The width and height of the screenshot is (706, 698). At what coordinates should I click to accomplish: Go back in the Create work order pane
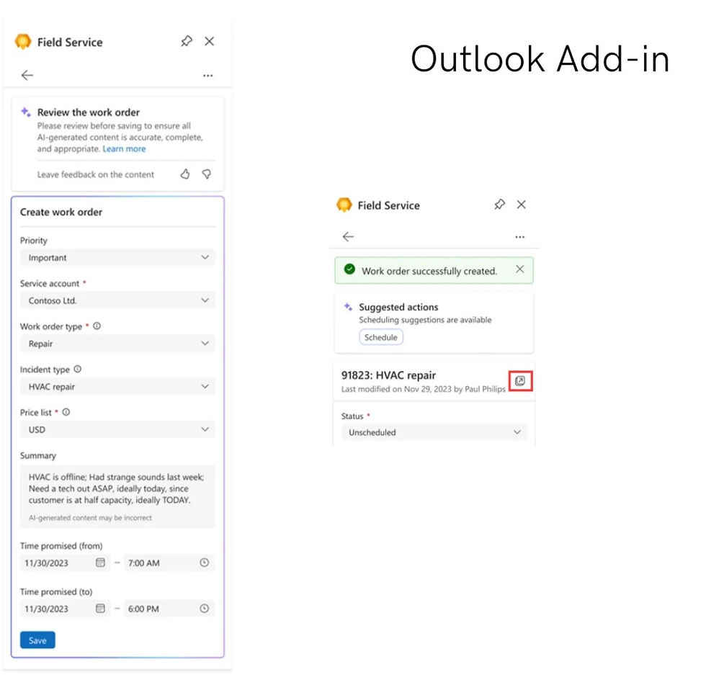tap(27, 75)
